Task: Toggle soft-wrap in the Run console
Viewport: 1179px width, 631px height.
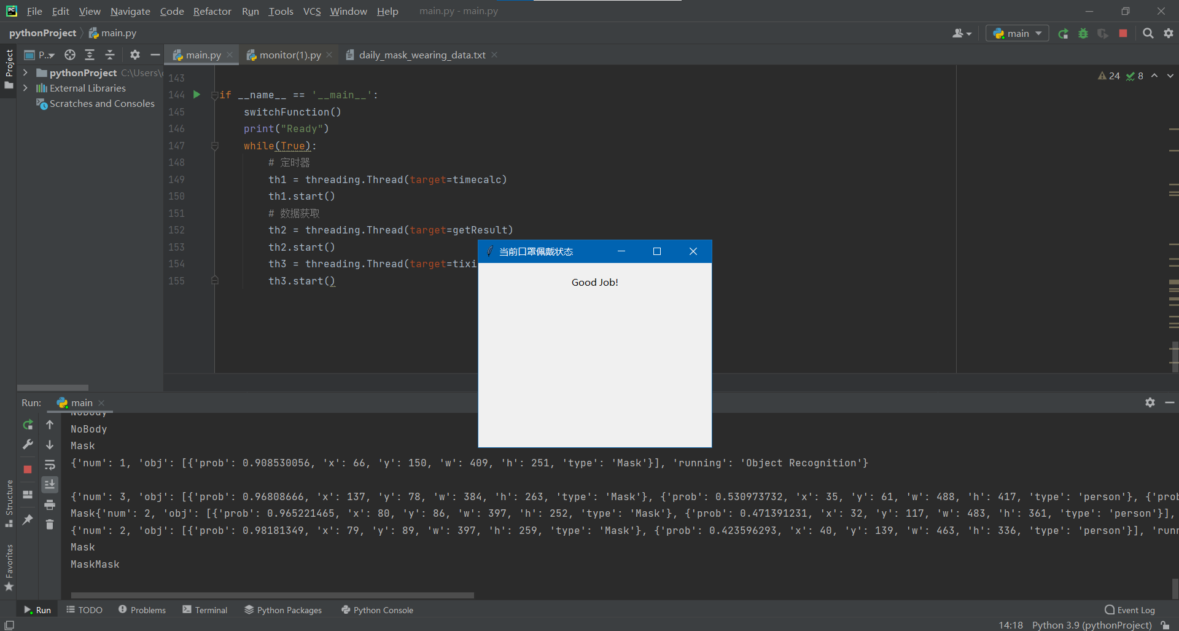Action: point(50,465)
